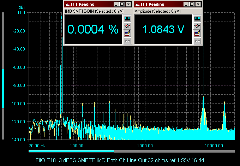240x166 pixels.
Task: Click the left FFT Reading title bar
Action: [92, 5]
